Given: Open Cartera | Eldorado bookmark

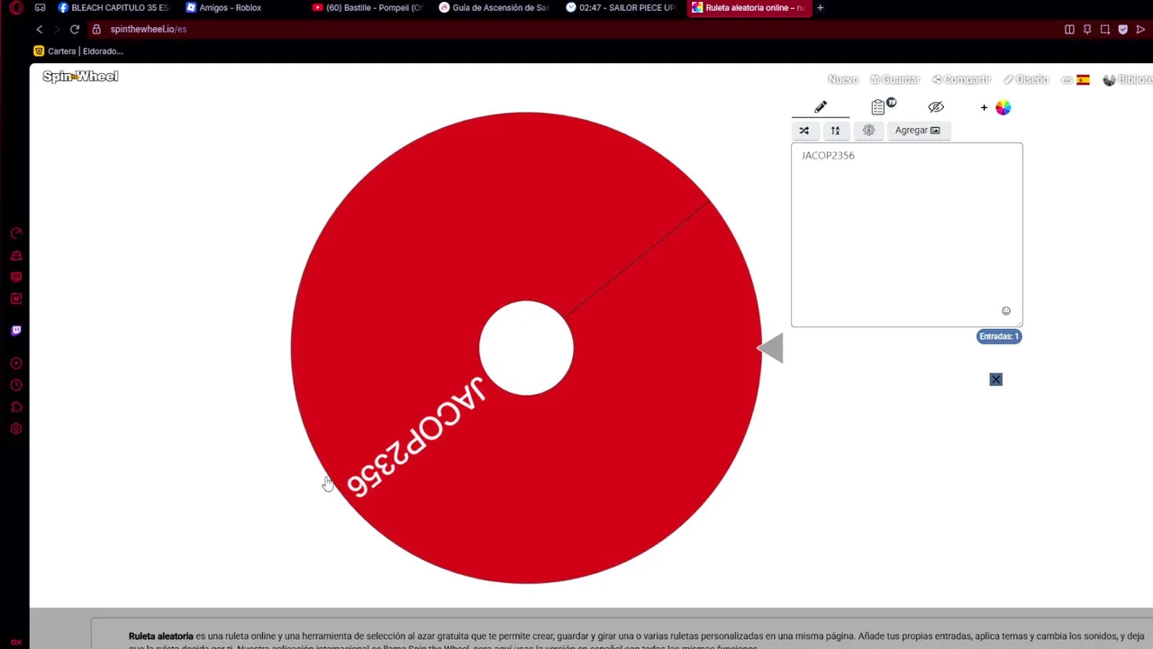Looking at the screenshot, I should tap(78, 51).
